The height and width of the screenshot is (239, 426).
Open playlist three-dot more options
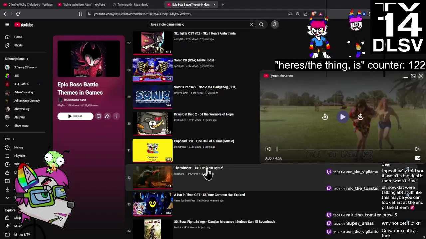click(116, 116)
